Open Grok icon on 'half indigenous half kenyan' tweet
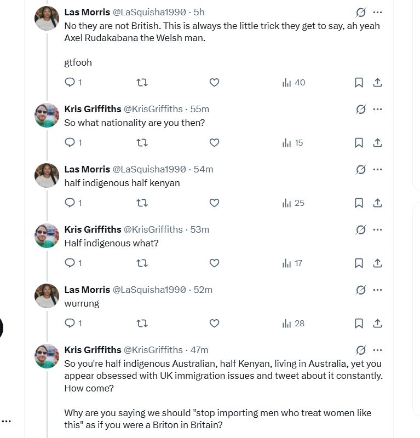Screen dimensions: 420x438 [x=361, y=170]
